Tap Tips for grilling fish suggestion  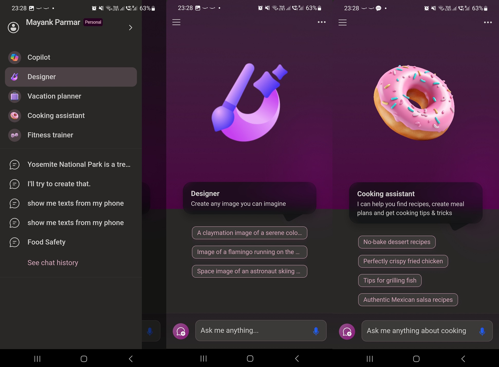click(x=389, y=280)
